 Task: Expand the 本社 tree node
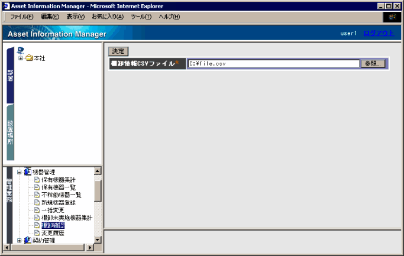(21, 58)
